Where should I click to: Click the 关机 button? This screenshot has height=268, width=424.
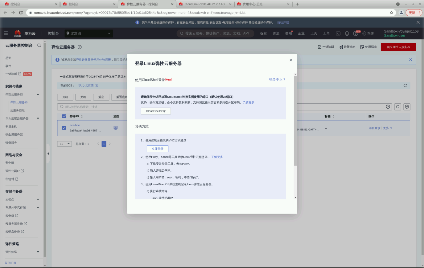[x=83, y=97]
